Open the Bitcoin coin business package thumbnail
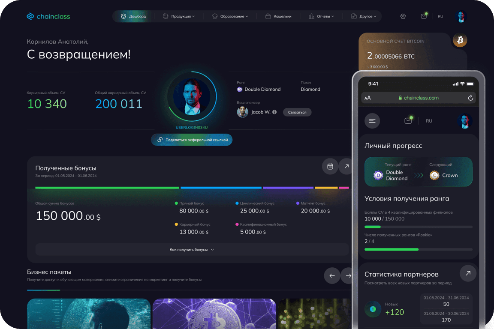This screenshot has height=329, width=494. coord(214,314)
